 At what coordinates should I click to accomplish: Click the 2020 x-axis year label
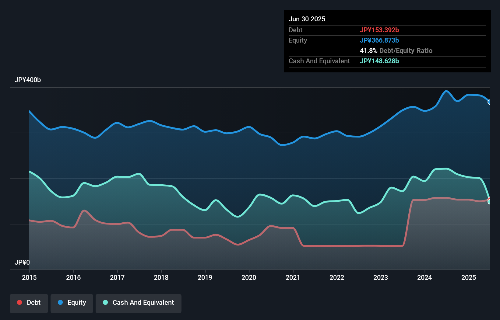click(249, 277)
